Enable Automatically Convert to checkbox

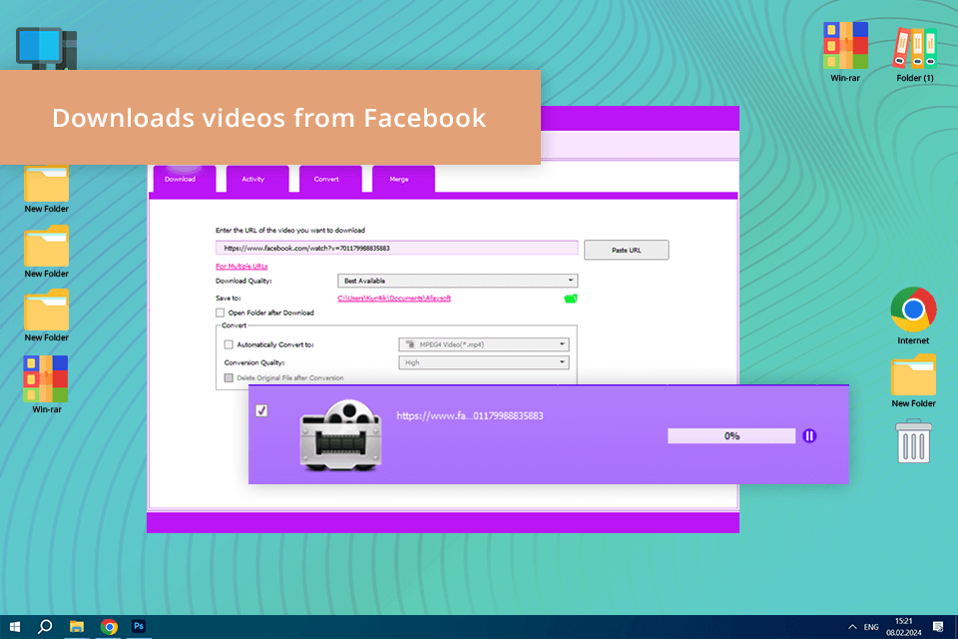pos(229,344)
